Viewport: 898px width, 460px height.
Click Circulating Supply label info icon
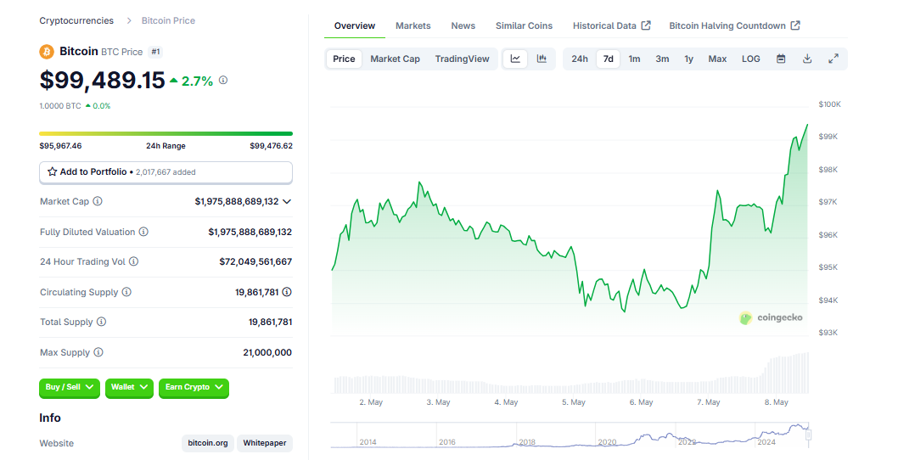(126, 292)
